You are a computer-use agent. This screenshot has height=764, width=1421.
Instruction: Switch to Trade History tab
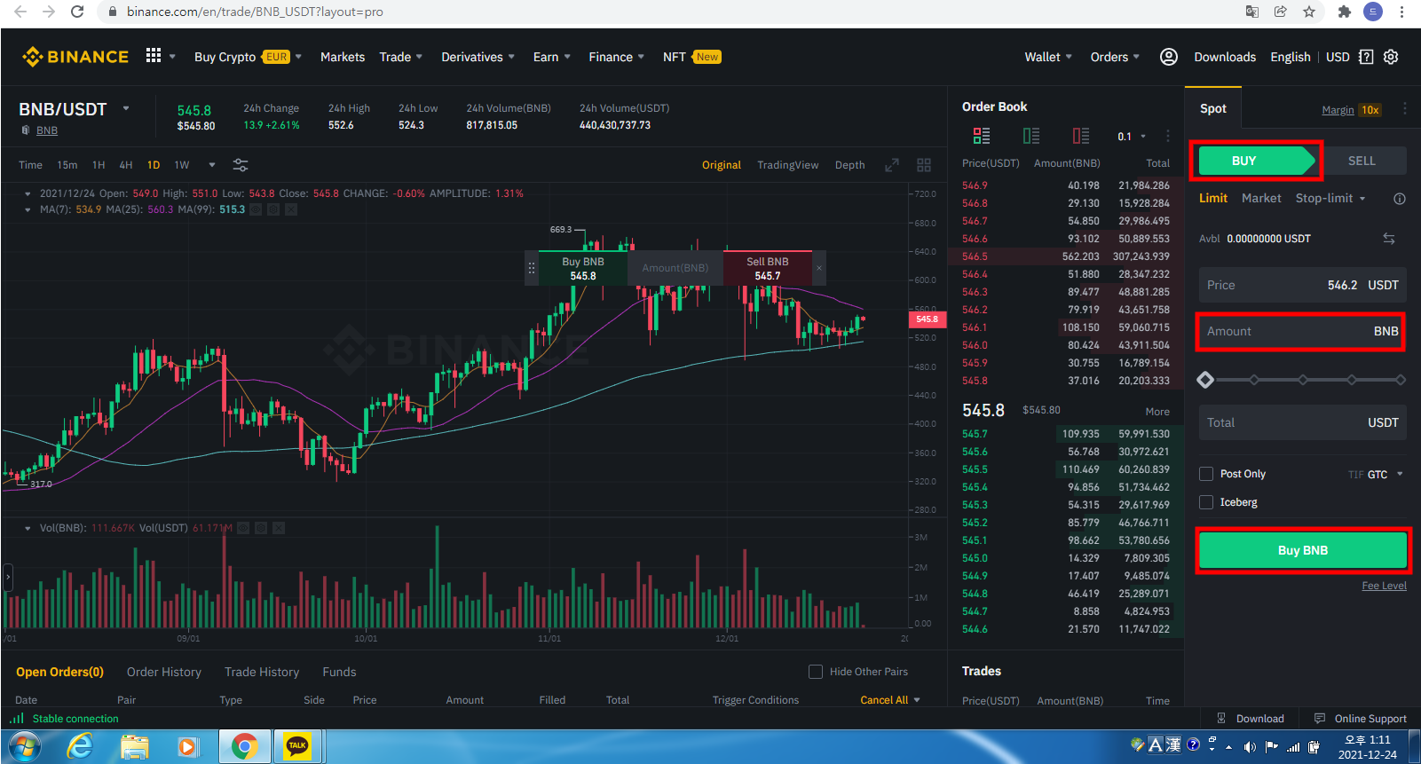coord(262,672)
